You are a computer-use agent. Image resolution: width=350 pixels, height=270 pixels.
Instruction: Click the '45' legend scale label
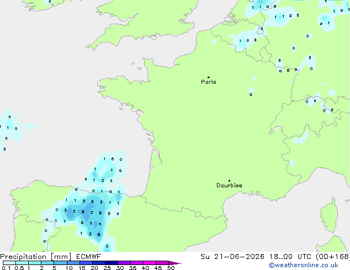(158, 268)
